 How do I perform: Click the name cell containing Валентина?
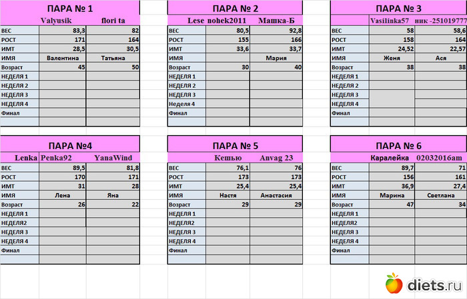63,59
